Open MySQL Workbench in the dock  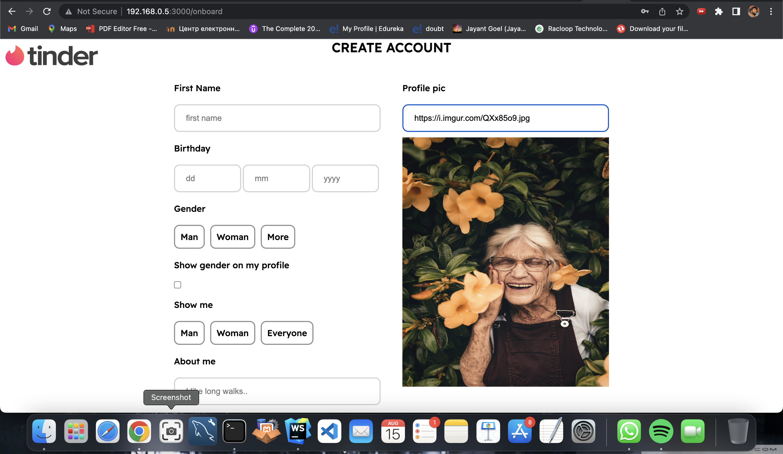coord(203,431)
